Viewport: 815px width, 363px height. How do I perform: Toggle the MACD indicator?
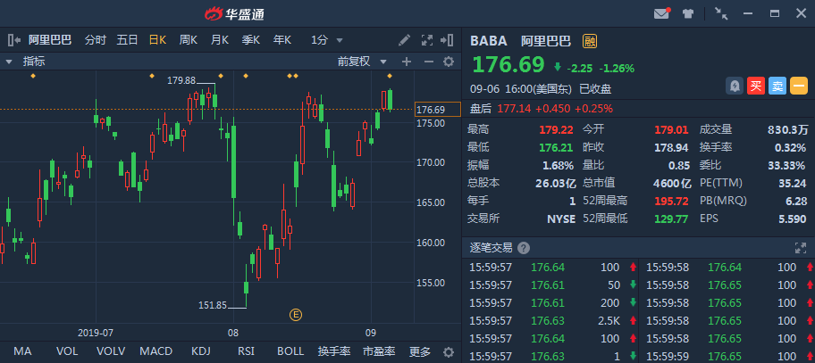point(155,351)
